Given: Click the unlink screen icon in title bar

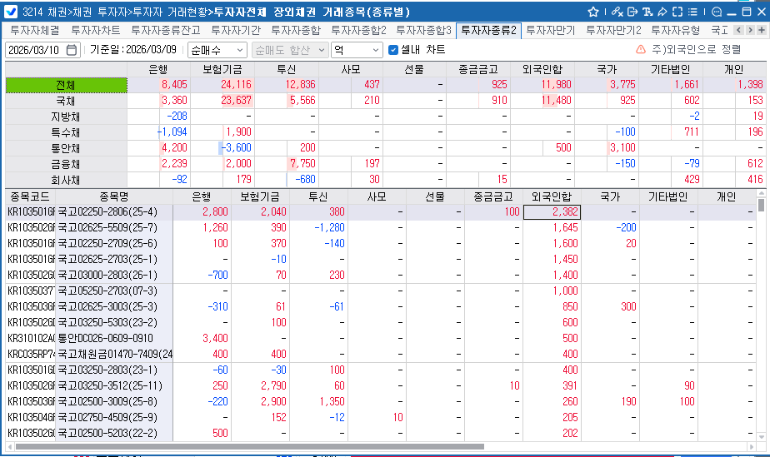Looking at the screenshot, I should pos(617,12).
